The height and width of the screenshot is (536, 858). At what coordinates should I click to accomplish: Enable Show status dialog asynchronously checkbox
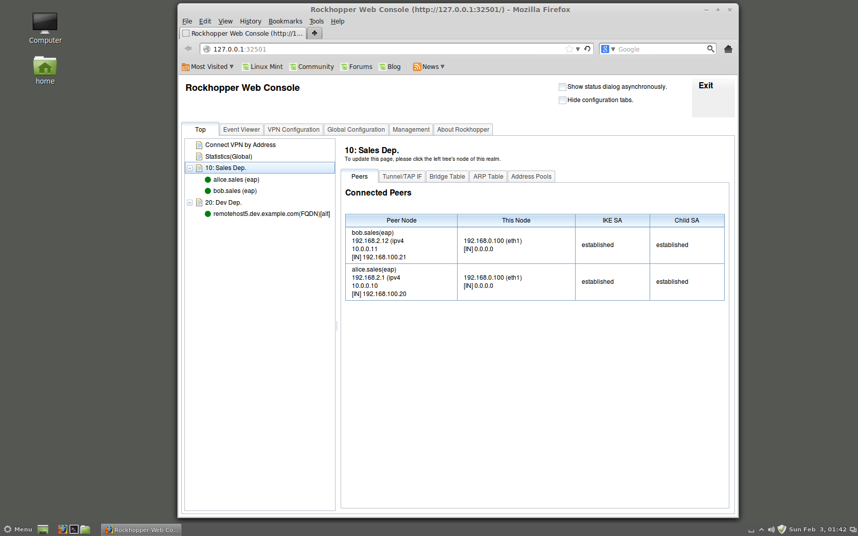pyautogui.click(x=562, y=87)
